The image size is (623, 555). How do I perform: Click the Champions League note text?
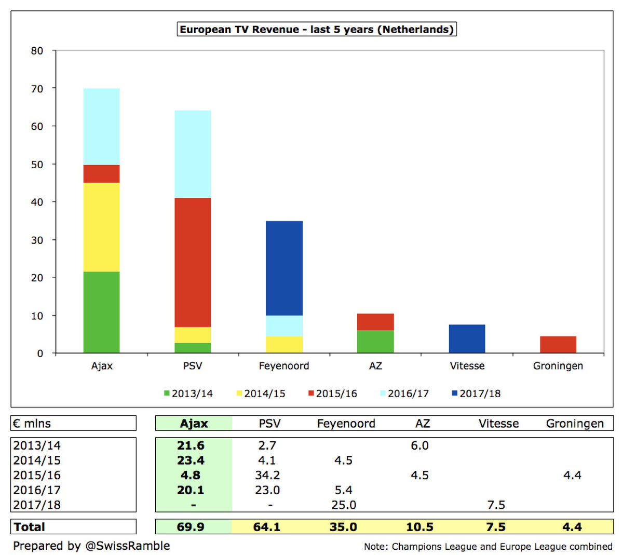click(x=488, y=547)
